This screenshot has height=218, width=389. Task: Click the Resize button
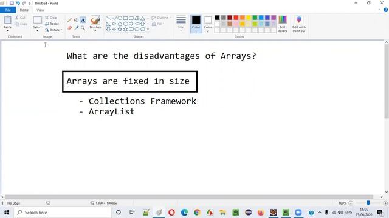(x=52, y=24)
